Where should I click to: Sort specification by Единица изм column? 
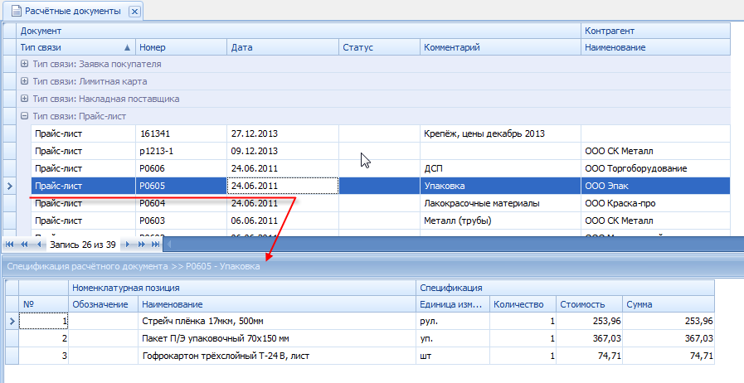[453, 304]
